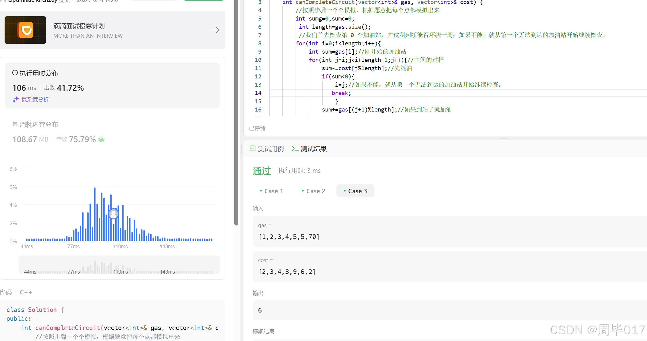Click the gas input value field
The image size is (647, 341).
tap(289, 237)
